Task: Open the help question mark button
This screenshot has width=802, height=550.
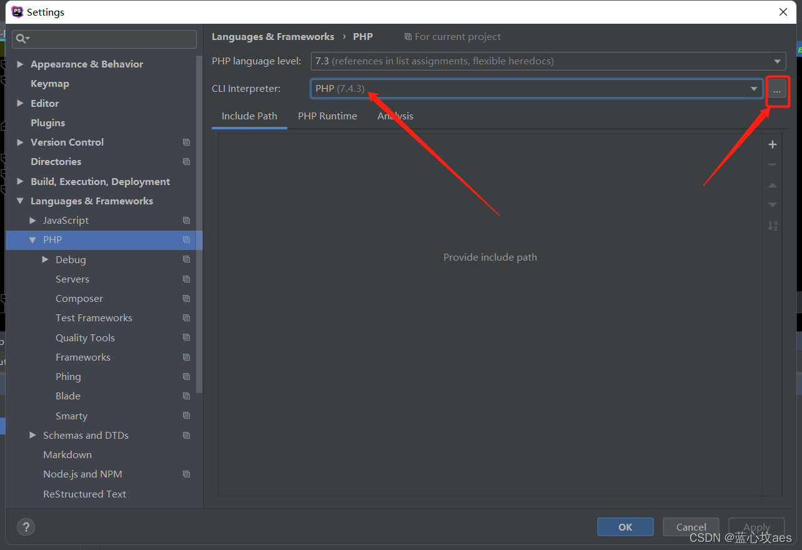Action: [26, 527]
